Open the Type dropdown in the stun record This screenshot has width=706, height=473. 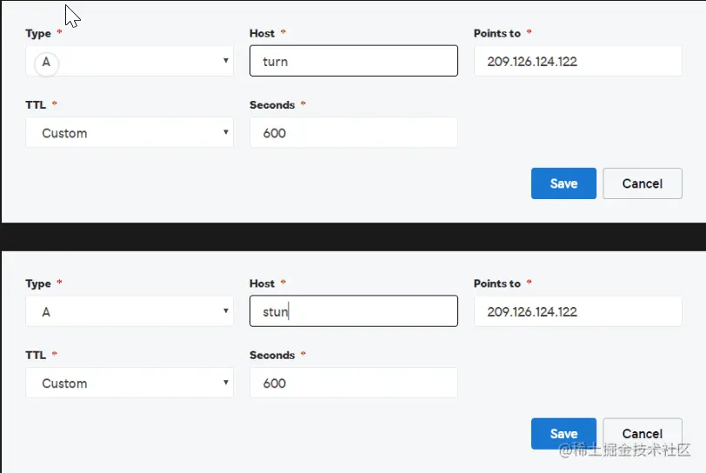130,311
